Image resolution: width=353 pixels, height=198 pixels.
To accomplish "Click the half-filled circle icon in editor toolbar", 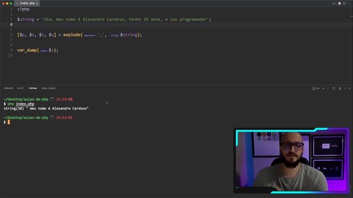I will (x=339, y=3).
